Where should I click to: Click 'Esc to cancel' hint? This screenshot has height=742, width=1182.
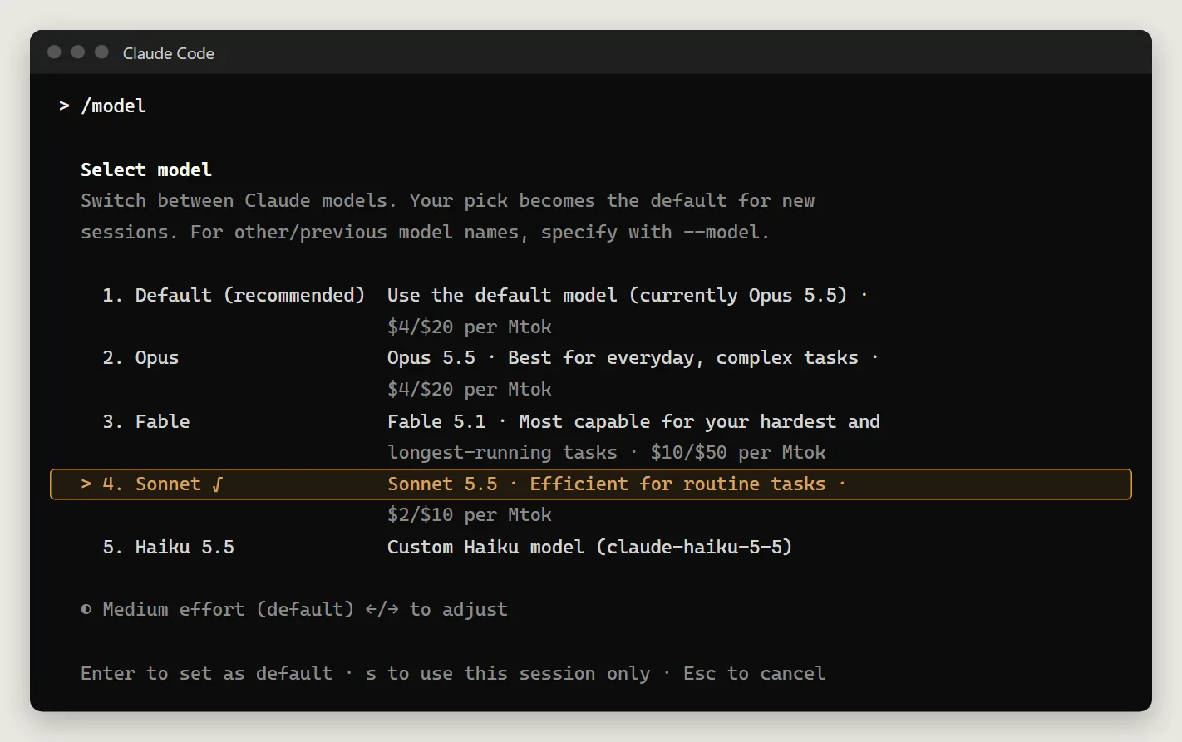click(x=754, y=674)
